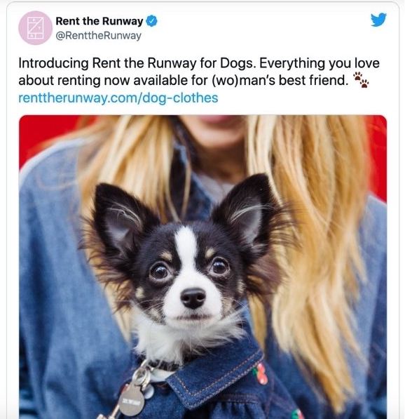This screenshot has height=419, width=405.
Task: Click the paw prints emoji
Action: [x=361, y=79]
